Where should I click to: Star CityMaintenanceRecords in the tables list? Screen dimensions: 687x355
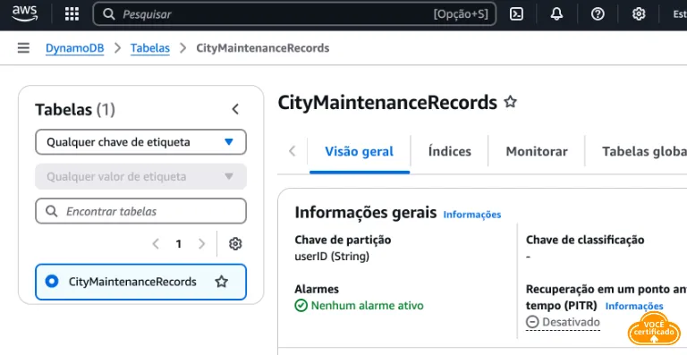pyautogui.click(x=221, y=282)
